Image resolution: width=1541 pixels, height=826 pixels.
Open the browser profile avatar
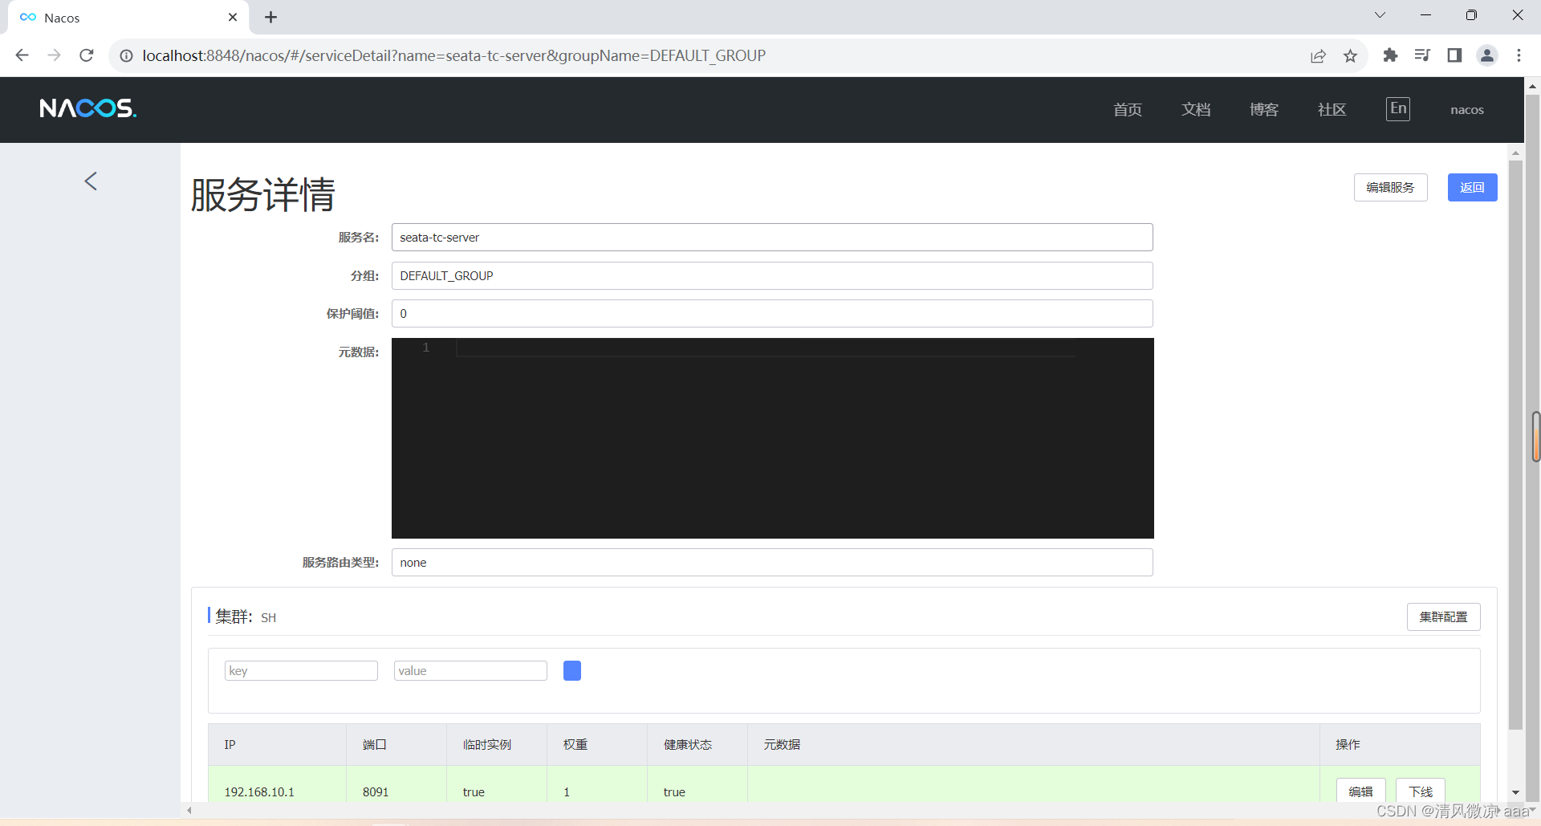[1487, 55]
